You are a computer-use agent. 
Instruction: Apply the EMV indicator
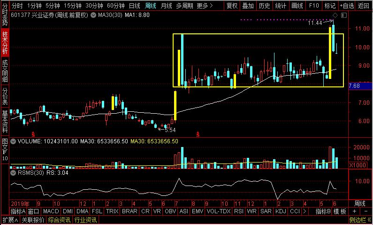[x=198, y=211]
